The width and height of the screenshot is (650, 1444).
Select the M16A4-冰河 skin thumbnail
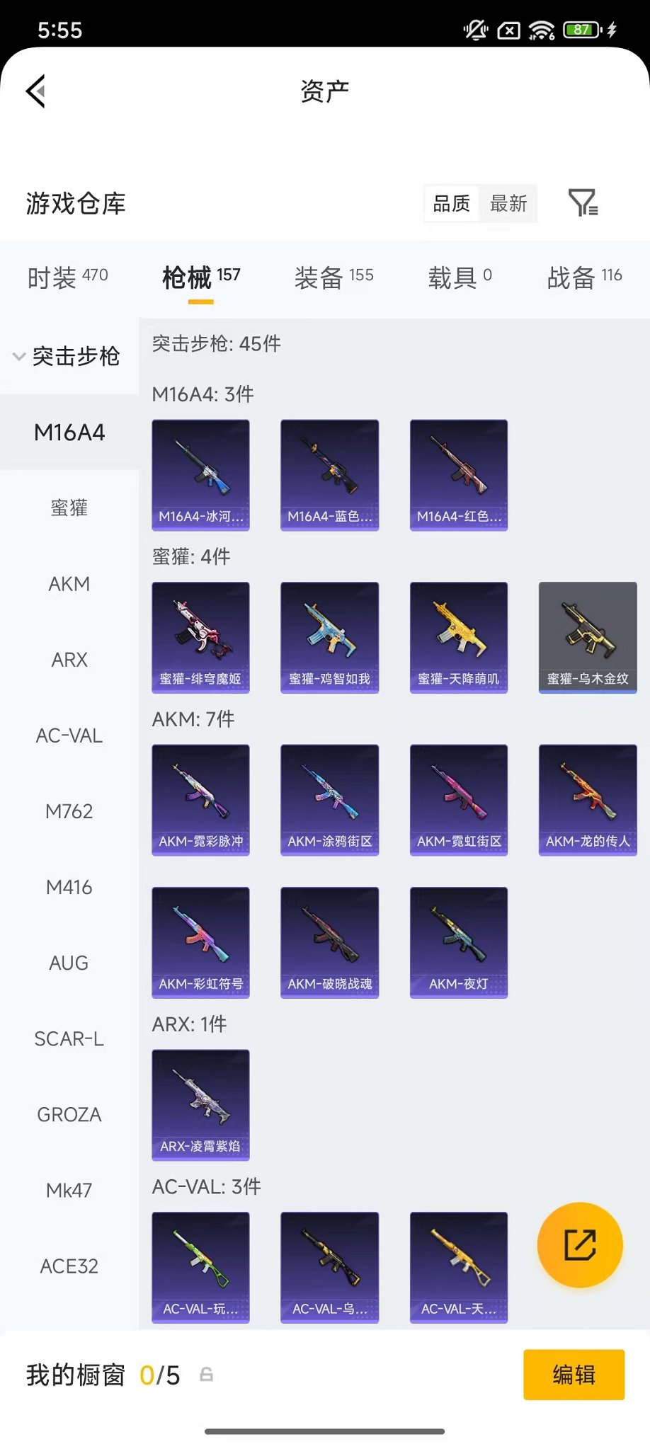[x=200, y=475]
